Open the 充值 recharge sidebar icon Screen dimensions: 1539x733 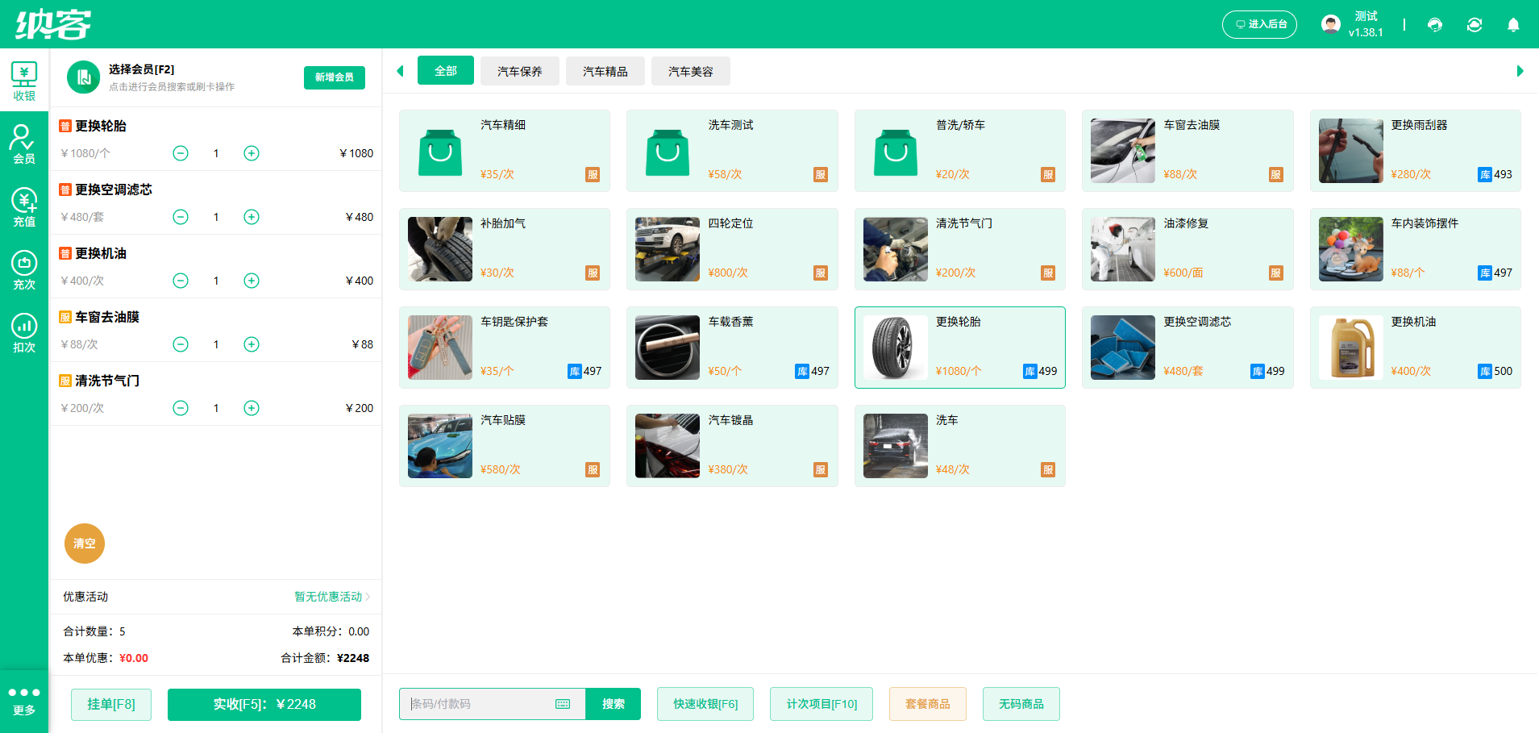coord(24,207)
